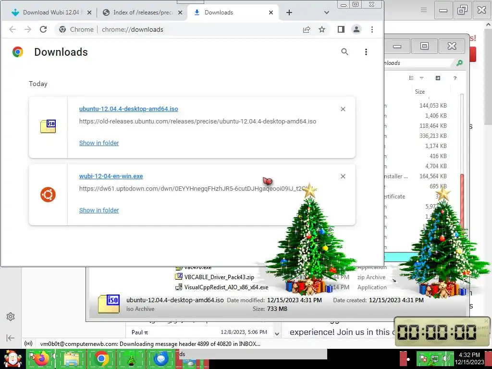The height and width of the screenshot is (369, 492).
Task: Show wubi exe in folder
Action: (x=99, y=210)
